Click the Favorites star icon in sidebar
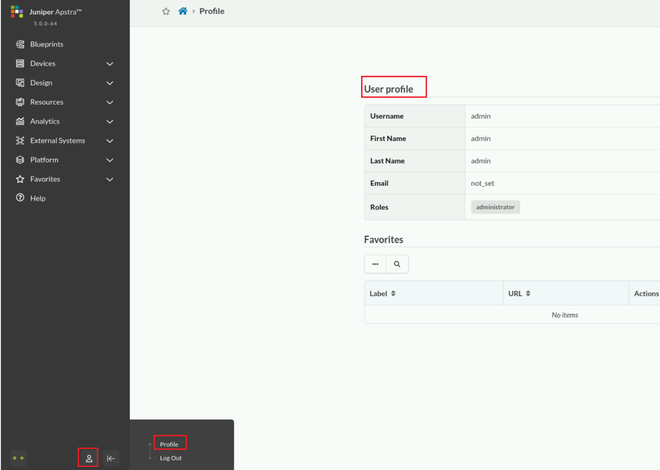The width and height of the screenshot is (660, 470). [x=20, y=179]
